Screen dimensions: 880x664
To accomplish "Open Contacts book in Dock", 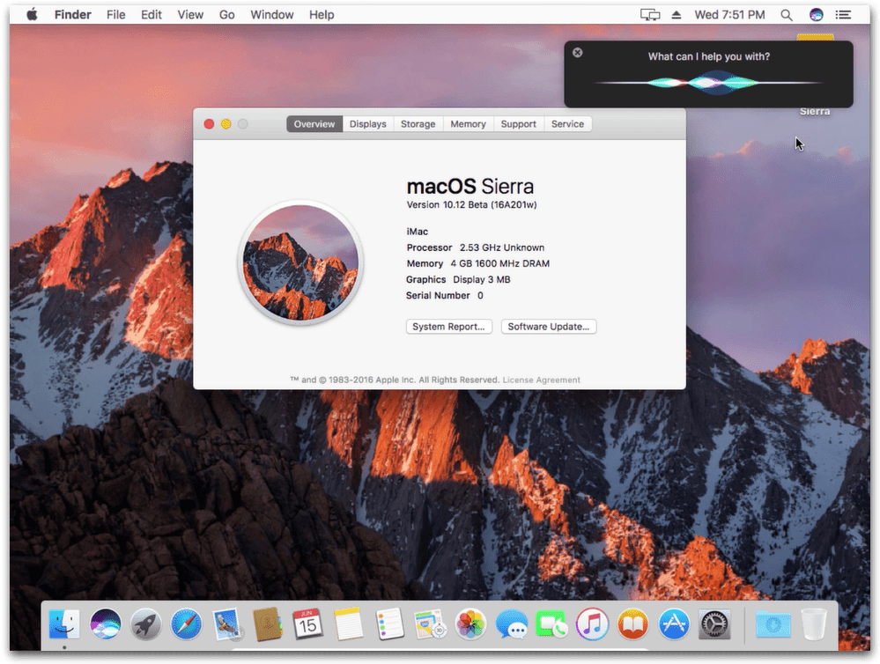I will click(267, 624).
